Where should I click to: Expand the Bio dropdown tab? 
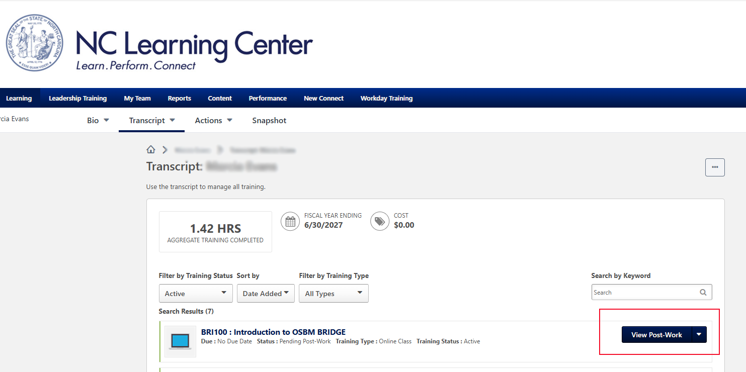(98, 120)
